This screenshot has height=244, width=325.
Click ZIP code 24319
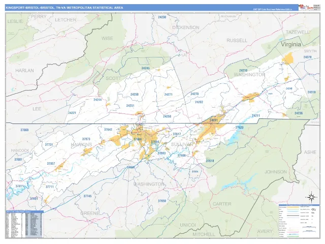pyautogui.click(x=311, y=93)
